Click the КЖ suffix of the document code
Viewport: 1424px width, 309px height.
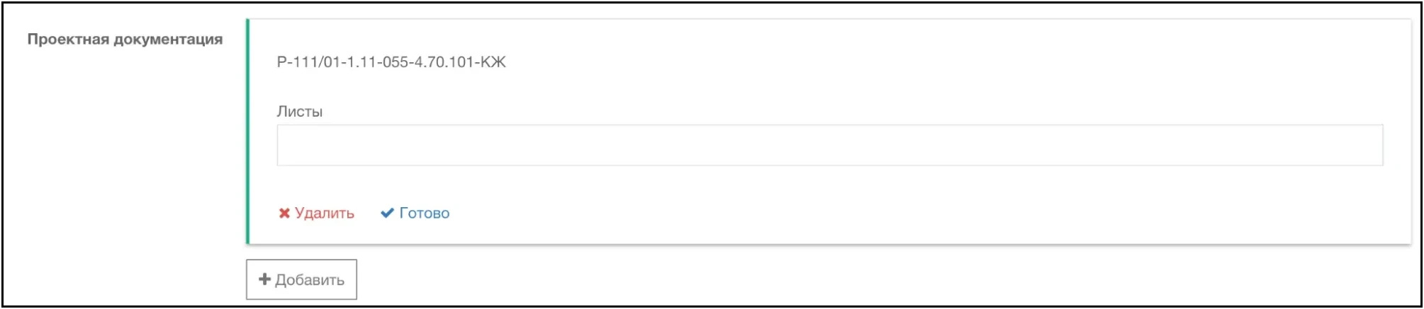[x=493, y=62]
